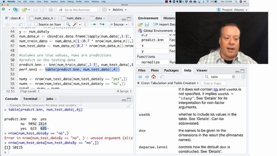This screenshot has height=156, width=277.
Task: Click the Help forward arrow
Action: click(x=147, y=77)
